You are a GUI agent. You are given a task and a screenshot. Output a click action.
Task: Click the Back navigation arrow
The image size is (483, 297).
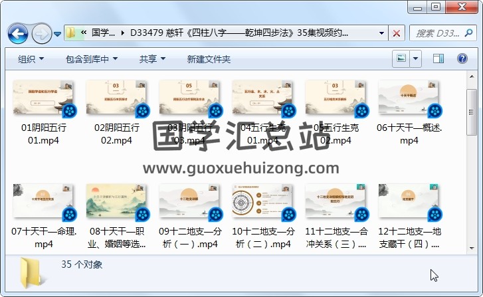coord(18,33)
